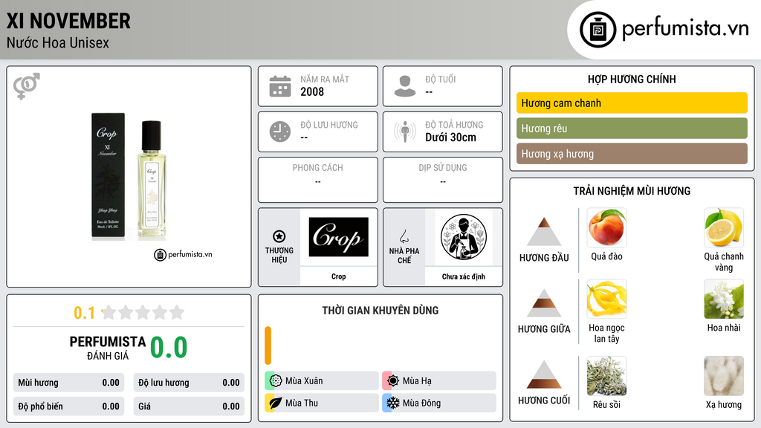Click the unisex gender symbol icon
The height and width of the screenshot is (428, 761).
pyautogui.click(x=27, y=86)
